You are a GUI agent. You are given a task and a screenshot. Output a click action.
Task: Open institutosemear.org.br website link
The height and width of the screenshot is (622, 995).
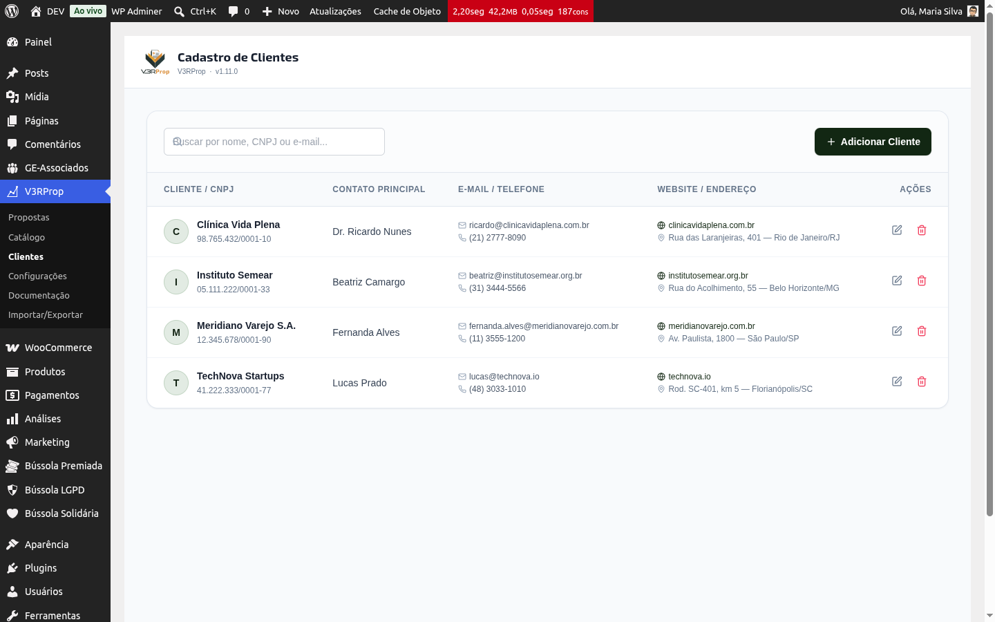708,276
